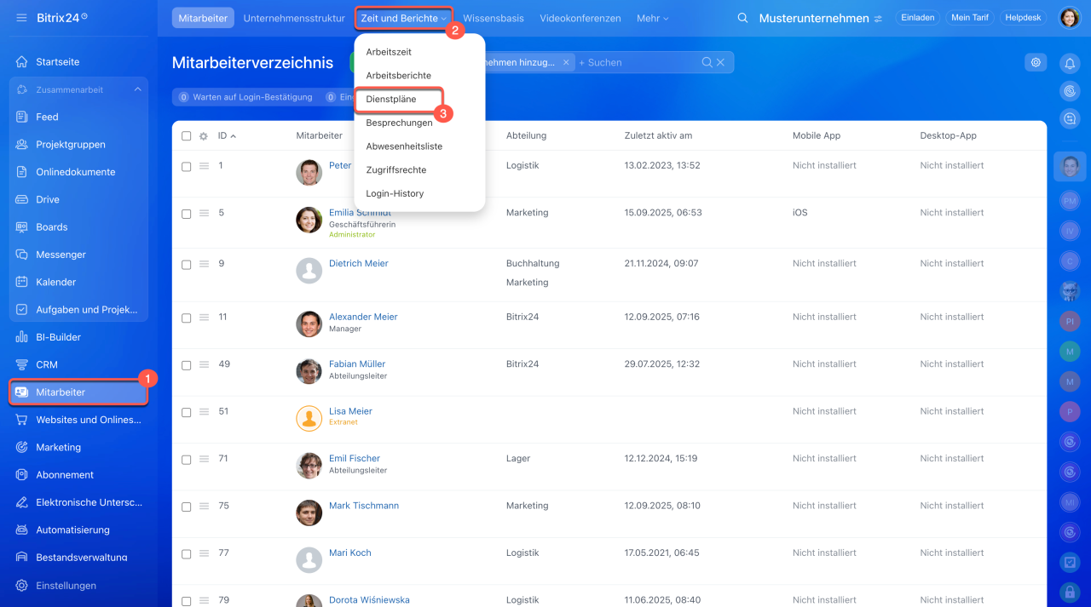Click the user profile avatar at top right

[1069, 18]
